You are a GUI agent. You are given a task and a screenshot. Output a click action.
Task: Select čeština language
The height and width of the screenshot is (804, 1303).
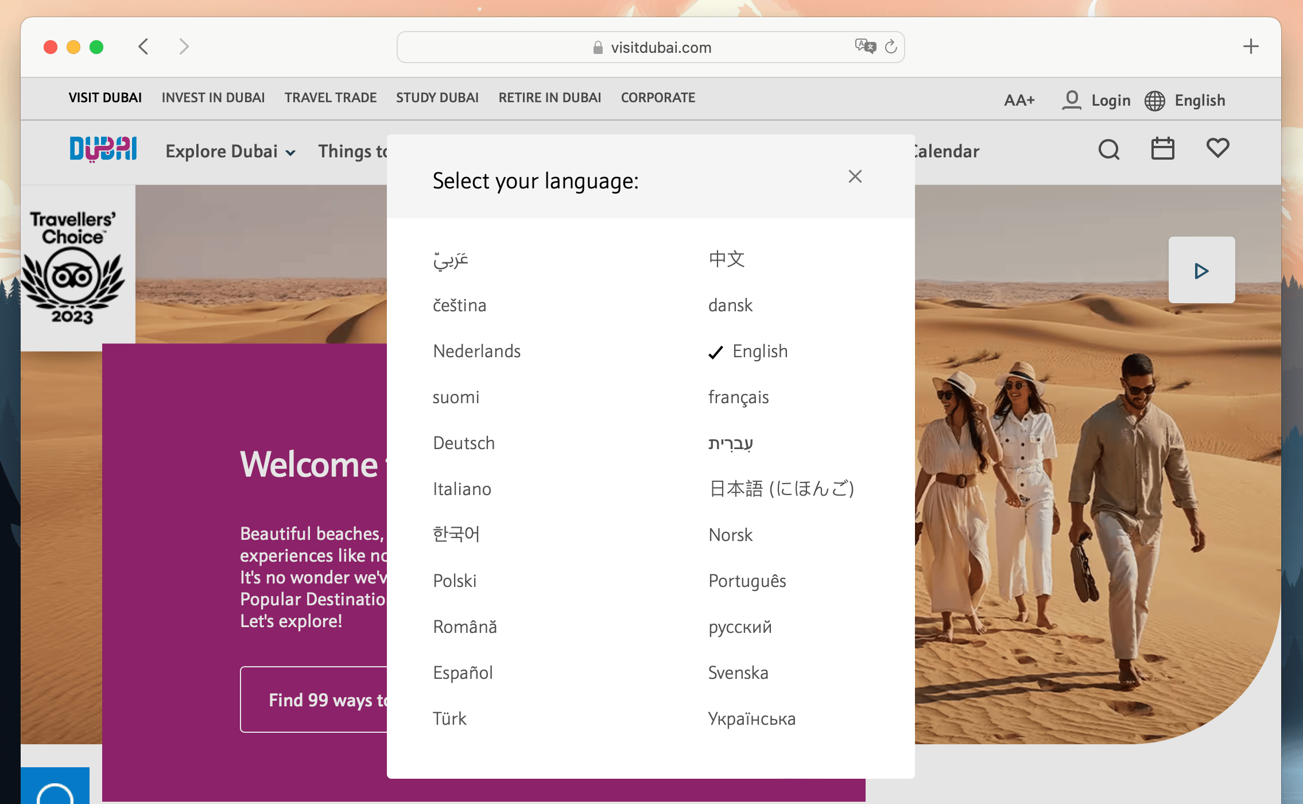(x=459, y=305)
